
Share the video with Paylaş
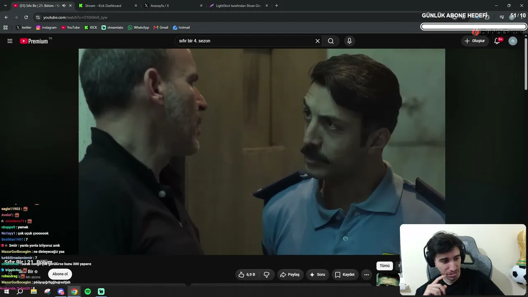click(x=290, y=274)
